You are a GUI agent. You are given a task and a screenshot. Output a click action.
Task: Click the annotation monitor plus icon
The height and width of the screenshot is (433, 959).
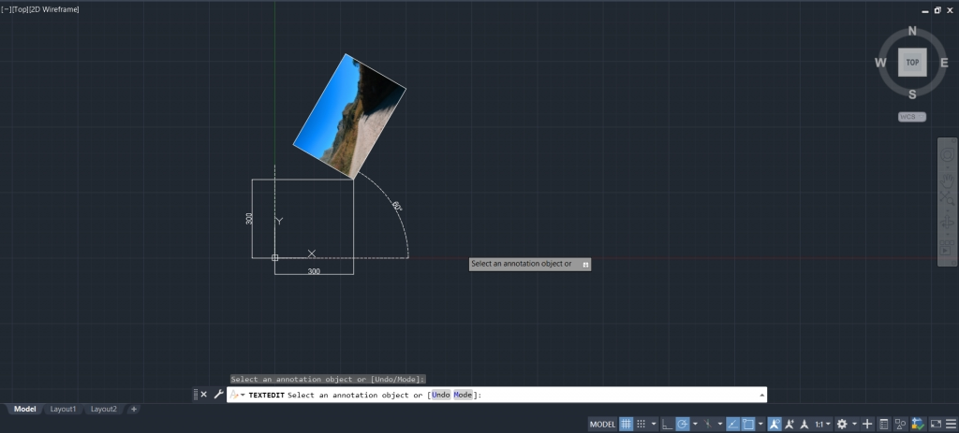click(x=867, y=424)
